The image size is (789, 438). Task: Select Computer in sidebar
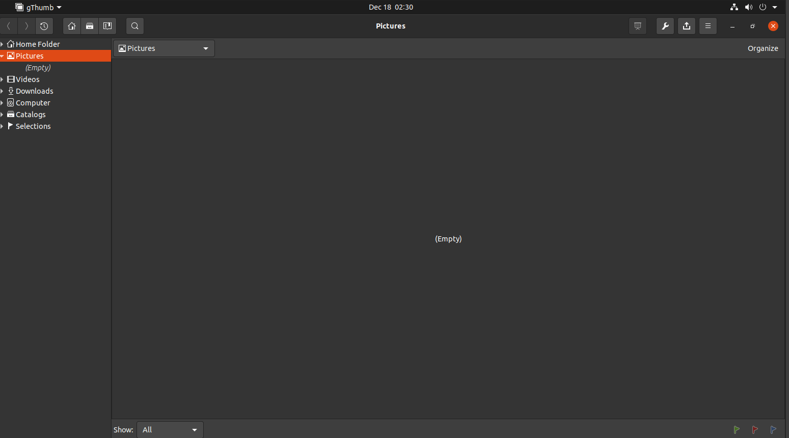56,103
